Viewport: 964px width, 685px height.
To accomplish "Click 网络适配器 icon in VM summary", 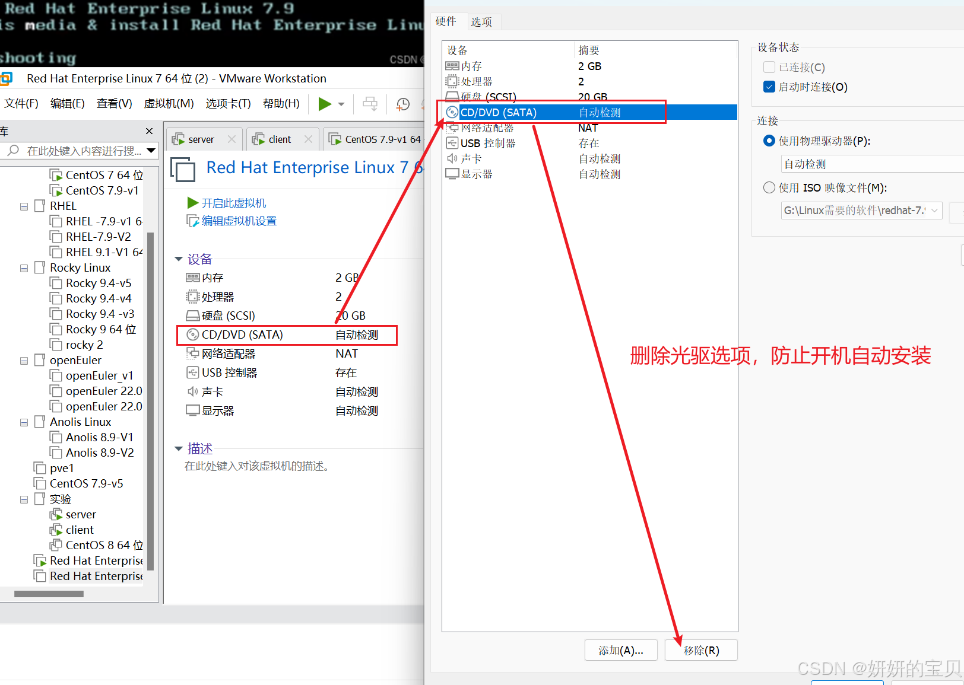I will 192,353.
